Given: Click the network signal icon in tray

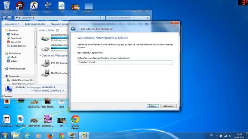Looking at the screenshot, I should coord(226,136).
